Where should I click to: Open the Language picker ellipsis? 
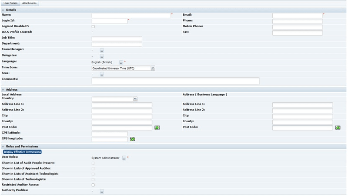click(121, 62)
